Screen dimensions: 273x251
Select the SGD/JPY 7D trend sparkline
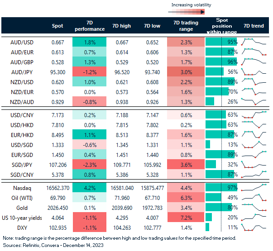(254, 164)
